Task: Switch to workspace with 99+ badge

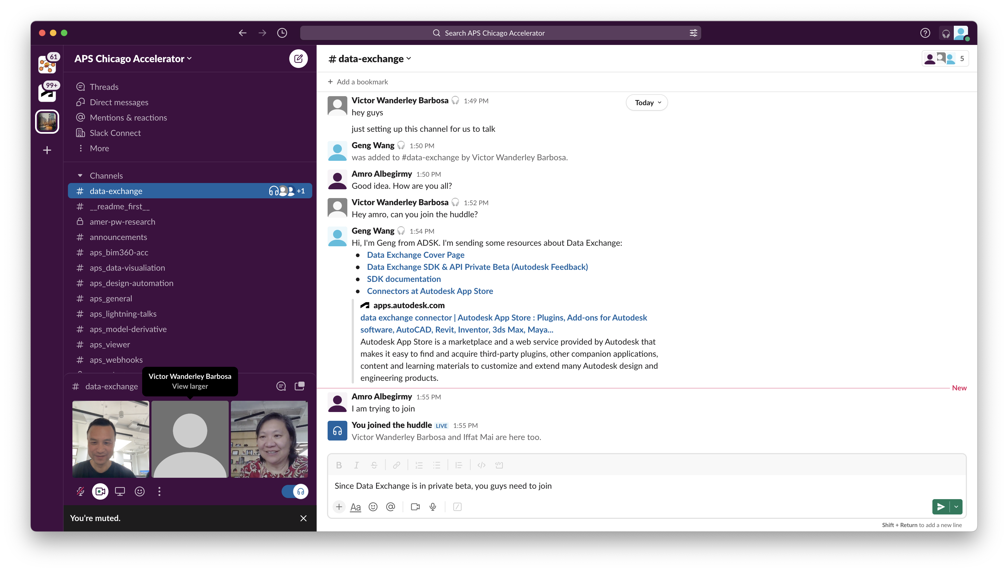Action: (47, 93)
